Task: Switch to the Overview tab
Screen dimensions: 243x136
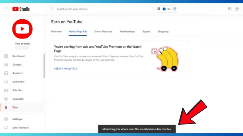Action: click(x=56, y=31)
